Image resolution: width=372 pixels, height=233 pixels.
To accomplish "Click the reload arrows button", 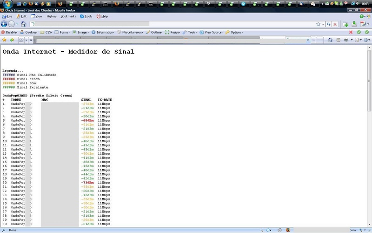I will pyautogui.click(x=328, y=24).
